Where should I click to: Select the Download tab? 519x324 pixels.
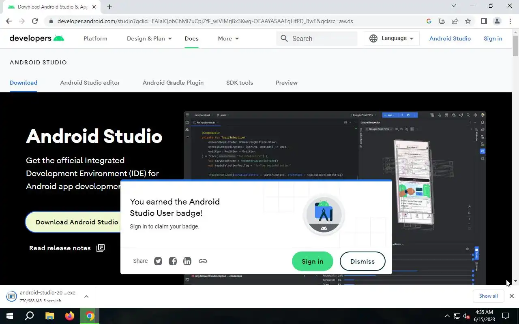click(x=24, y=83)
